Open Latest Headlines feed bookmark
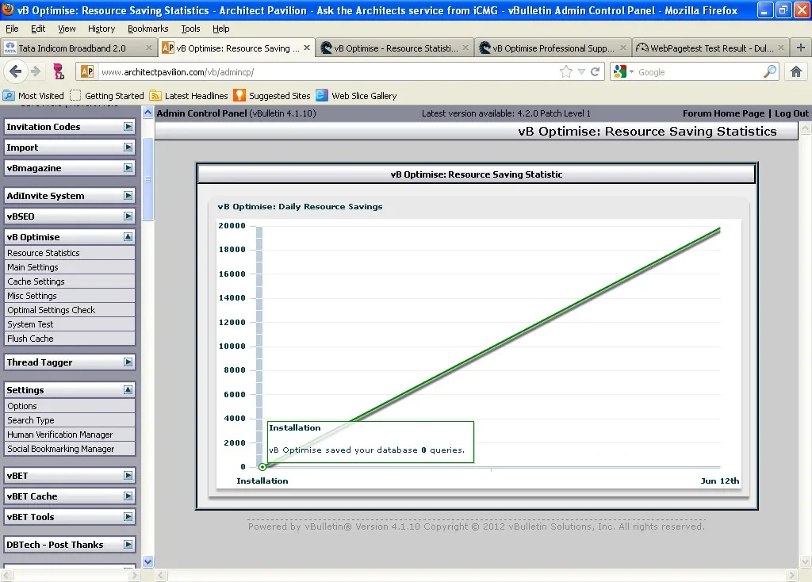Image resolution: width=812 pixels, height=582 pixels. pyautogui.click(x=189, y=96)
